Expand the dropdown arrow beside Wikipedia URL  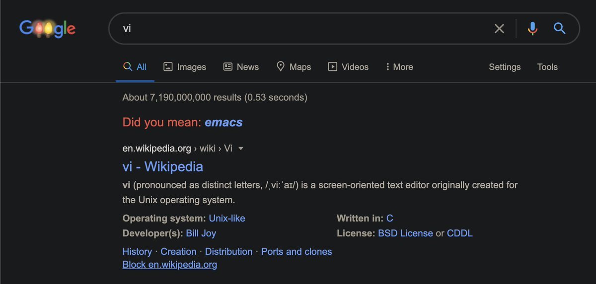click(241, 148)
